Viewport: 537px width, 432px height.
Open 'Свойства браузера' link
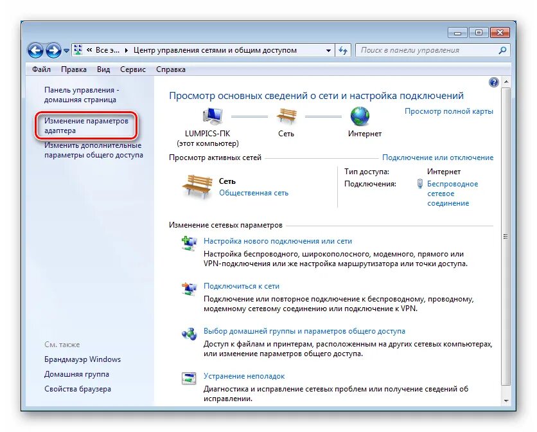pos(78,389)
